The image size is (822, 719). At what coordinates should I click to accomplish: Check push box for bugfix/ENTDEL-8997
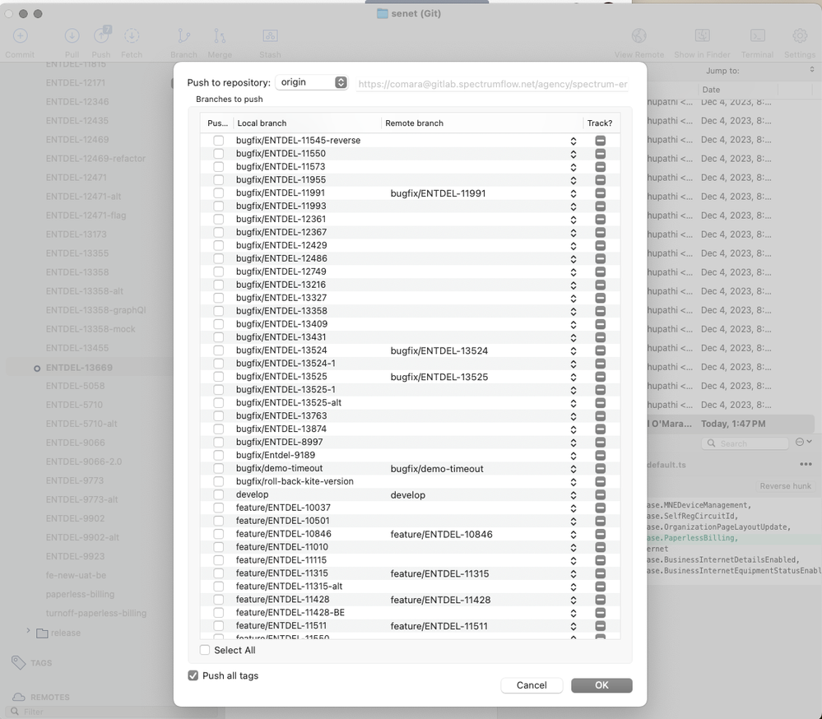tap(219, 443)
